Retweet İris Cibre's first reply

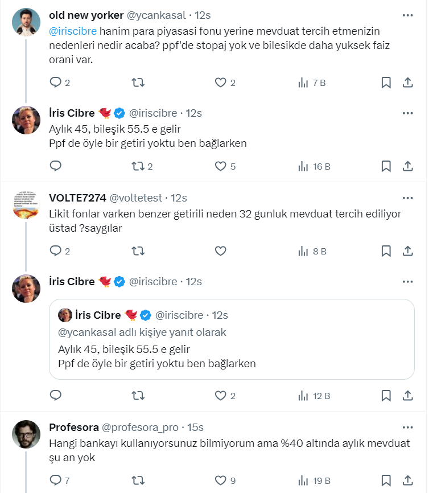click(138, 166)
